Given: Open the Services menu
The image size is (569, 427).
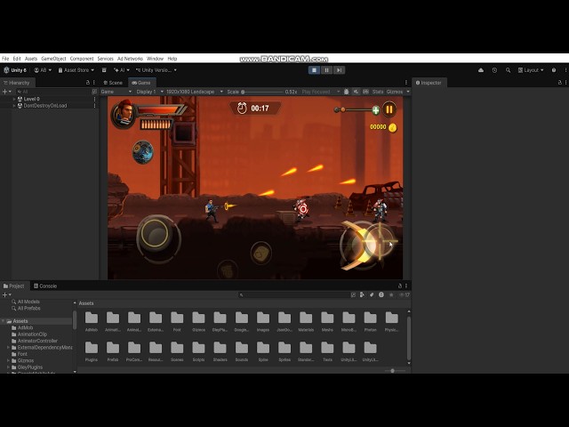Looking at the screenshot, I should (x=105, y=59).
